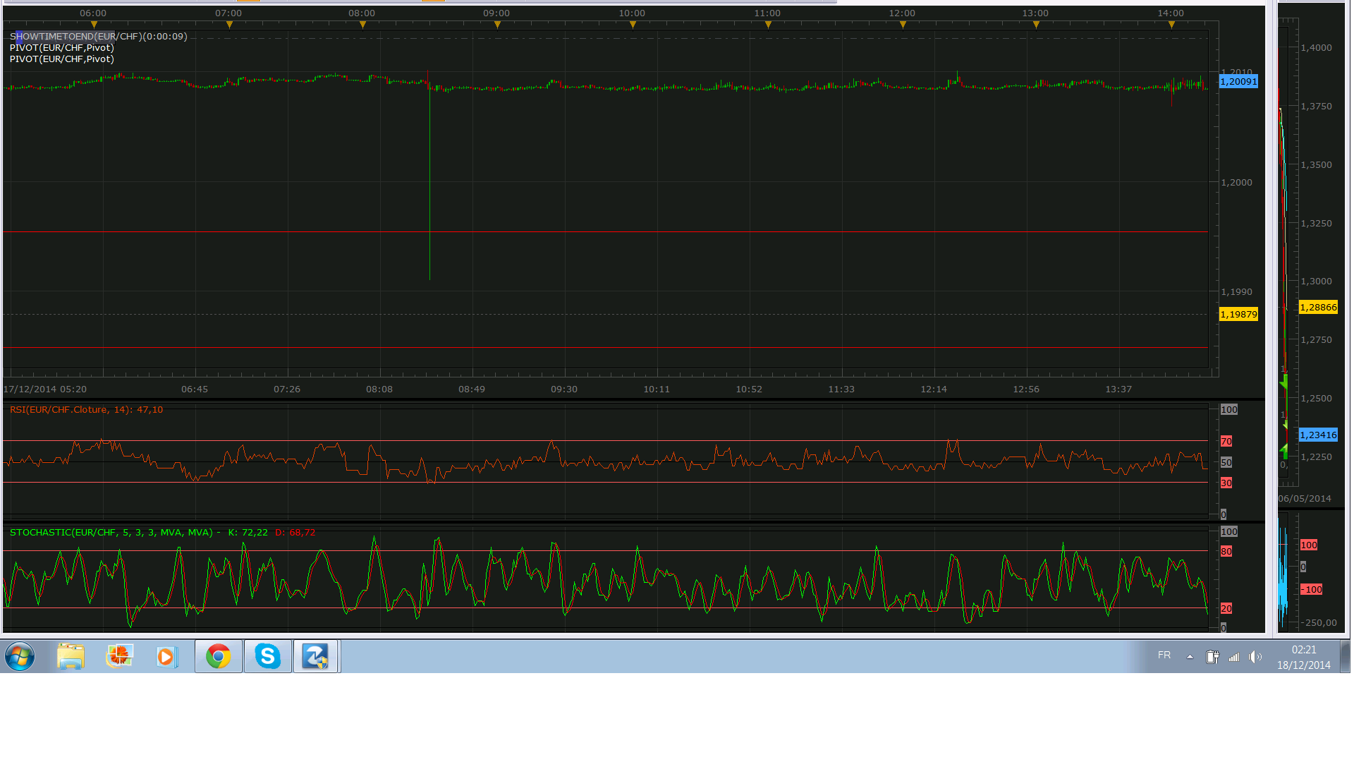
Task: Launch Windows Media Player taskbar icon
Action: tap(166, 657)
